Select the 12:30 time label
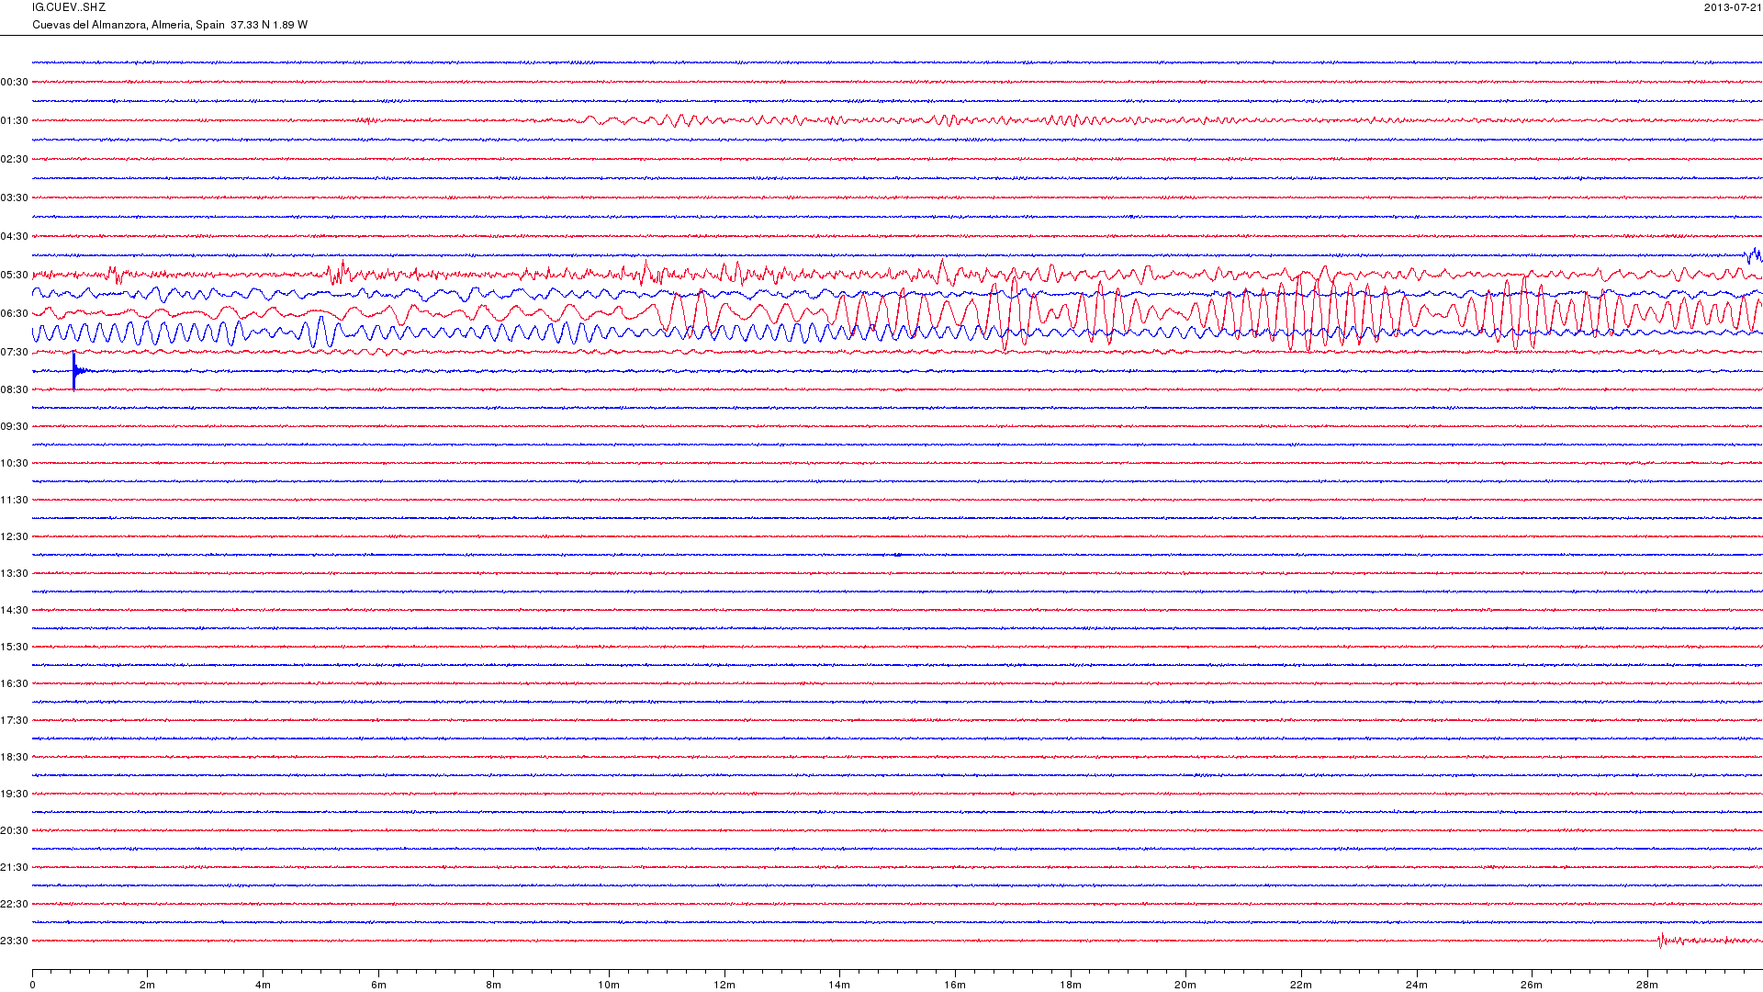 [x=15, y=536]
